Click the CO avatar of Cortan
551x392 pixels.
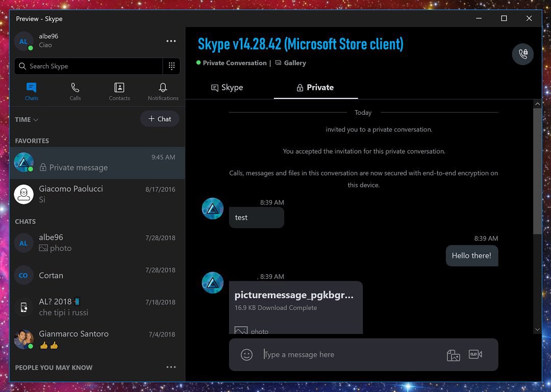[x=23, y=275]
